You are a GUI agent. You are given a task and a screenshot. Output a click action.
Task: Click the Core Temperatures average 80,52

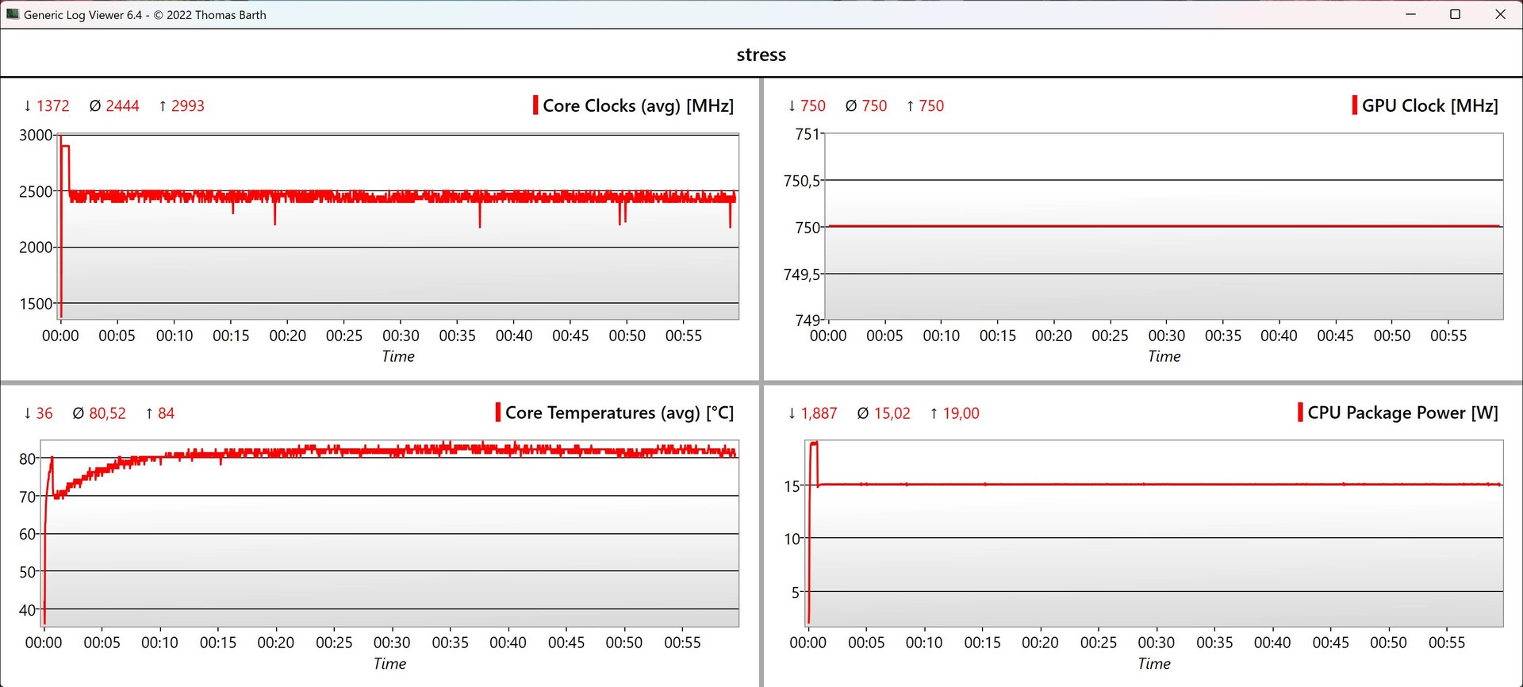point(107,413)
